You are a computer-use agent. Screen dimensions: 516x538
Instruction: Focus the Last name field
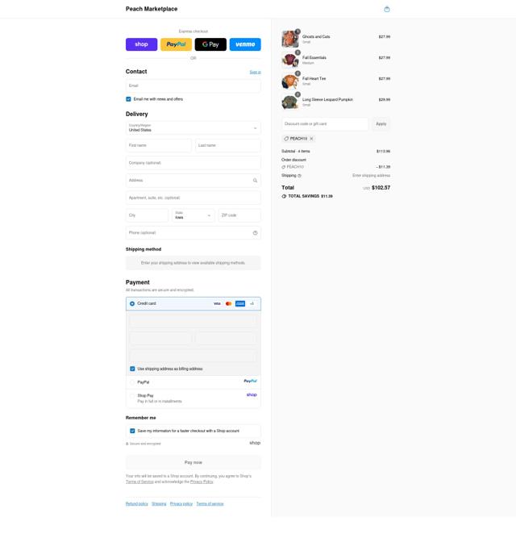tap(227, 145)
